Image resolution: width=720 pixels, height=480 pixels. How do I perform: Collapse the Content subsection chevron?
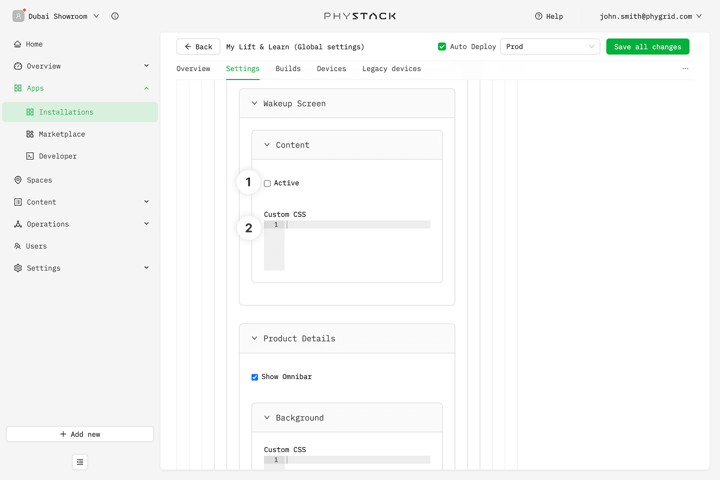[x=267, y=144]
